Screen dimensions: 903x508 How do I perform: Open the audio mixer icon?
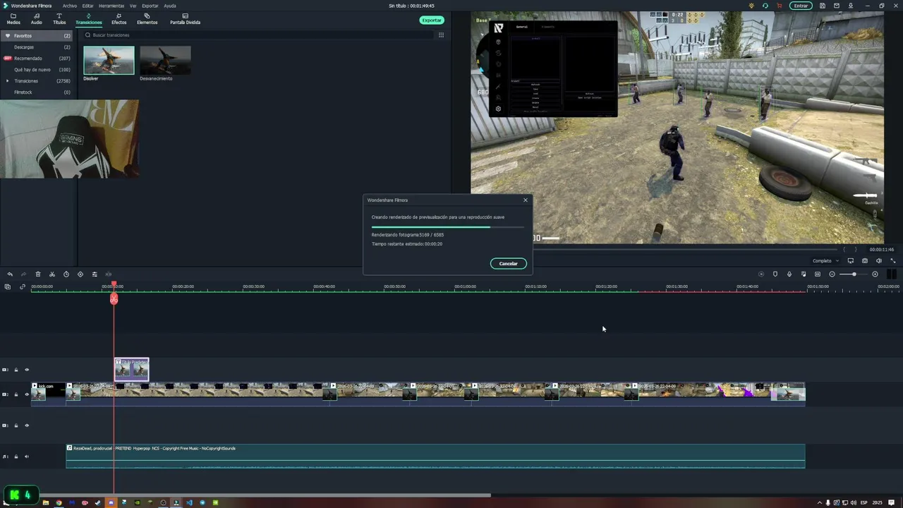[x=804, y=274]
